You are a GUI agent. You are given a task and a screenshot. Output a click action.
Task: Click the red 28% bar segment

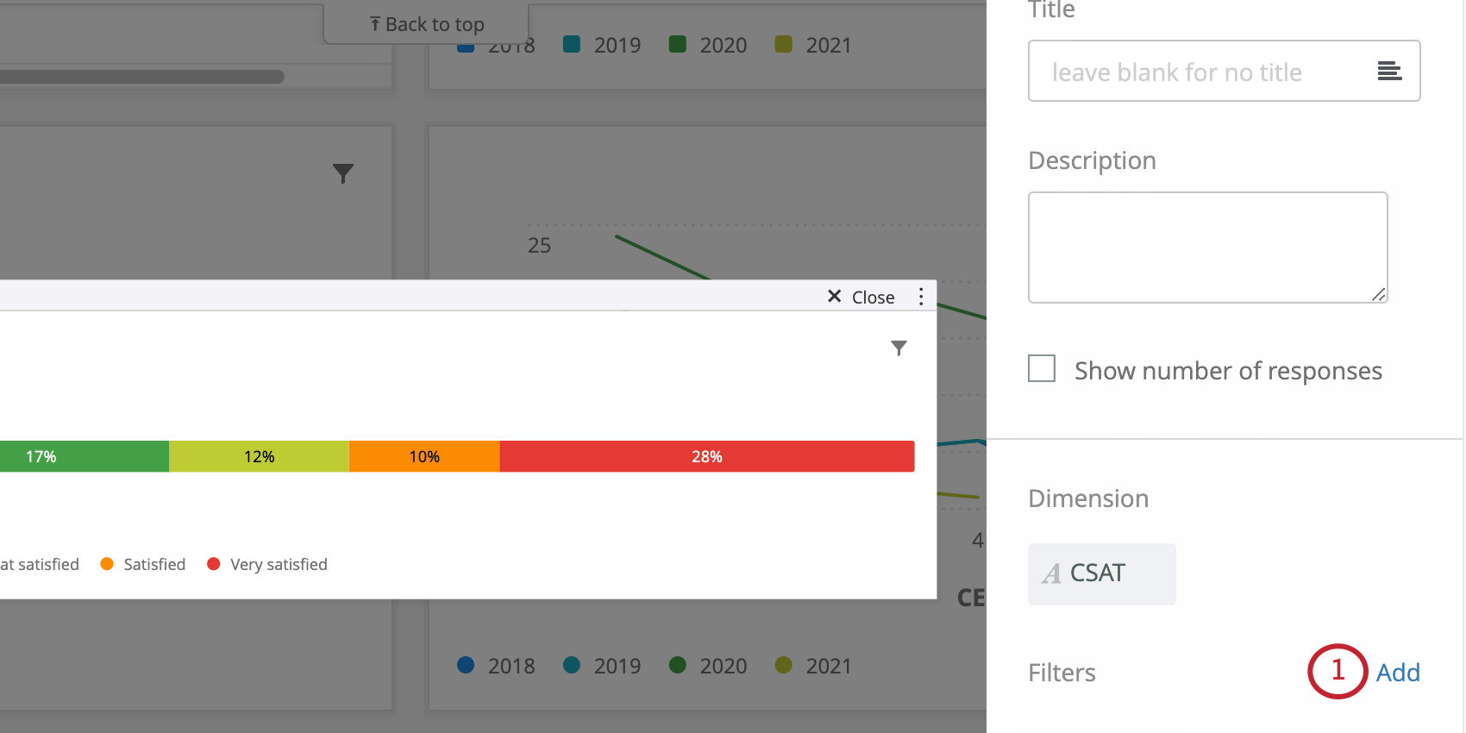click(x=707, y=456)
